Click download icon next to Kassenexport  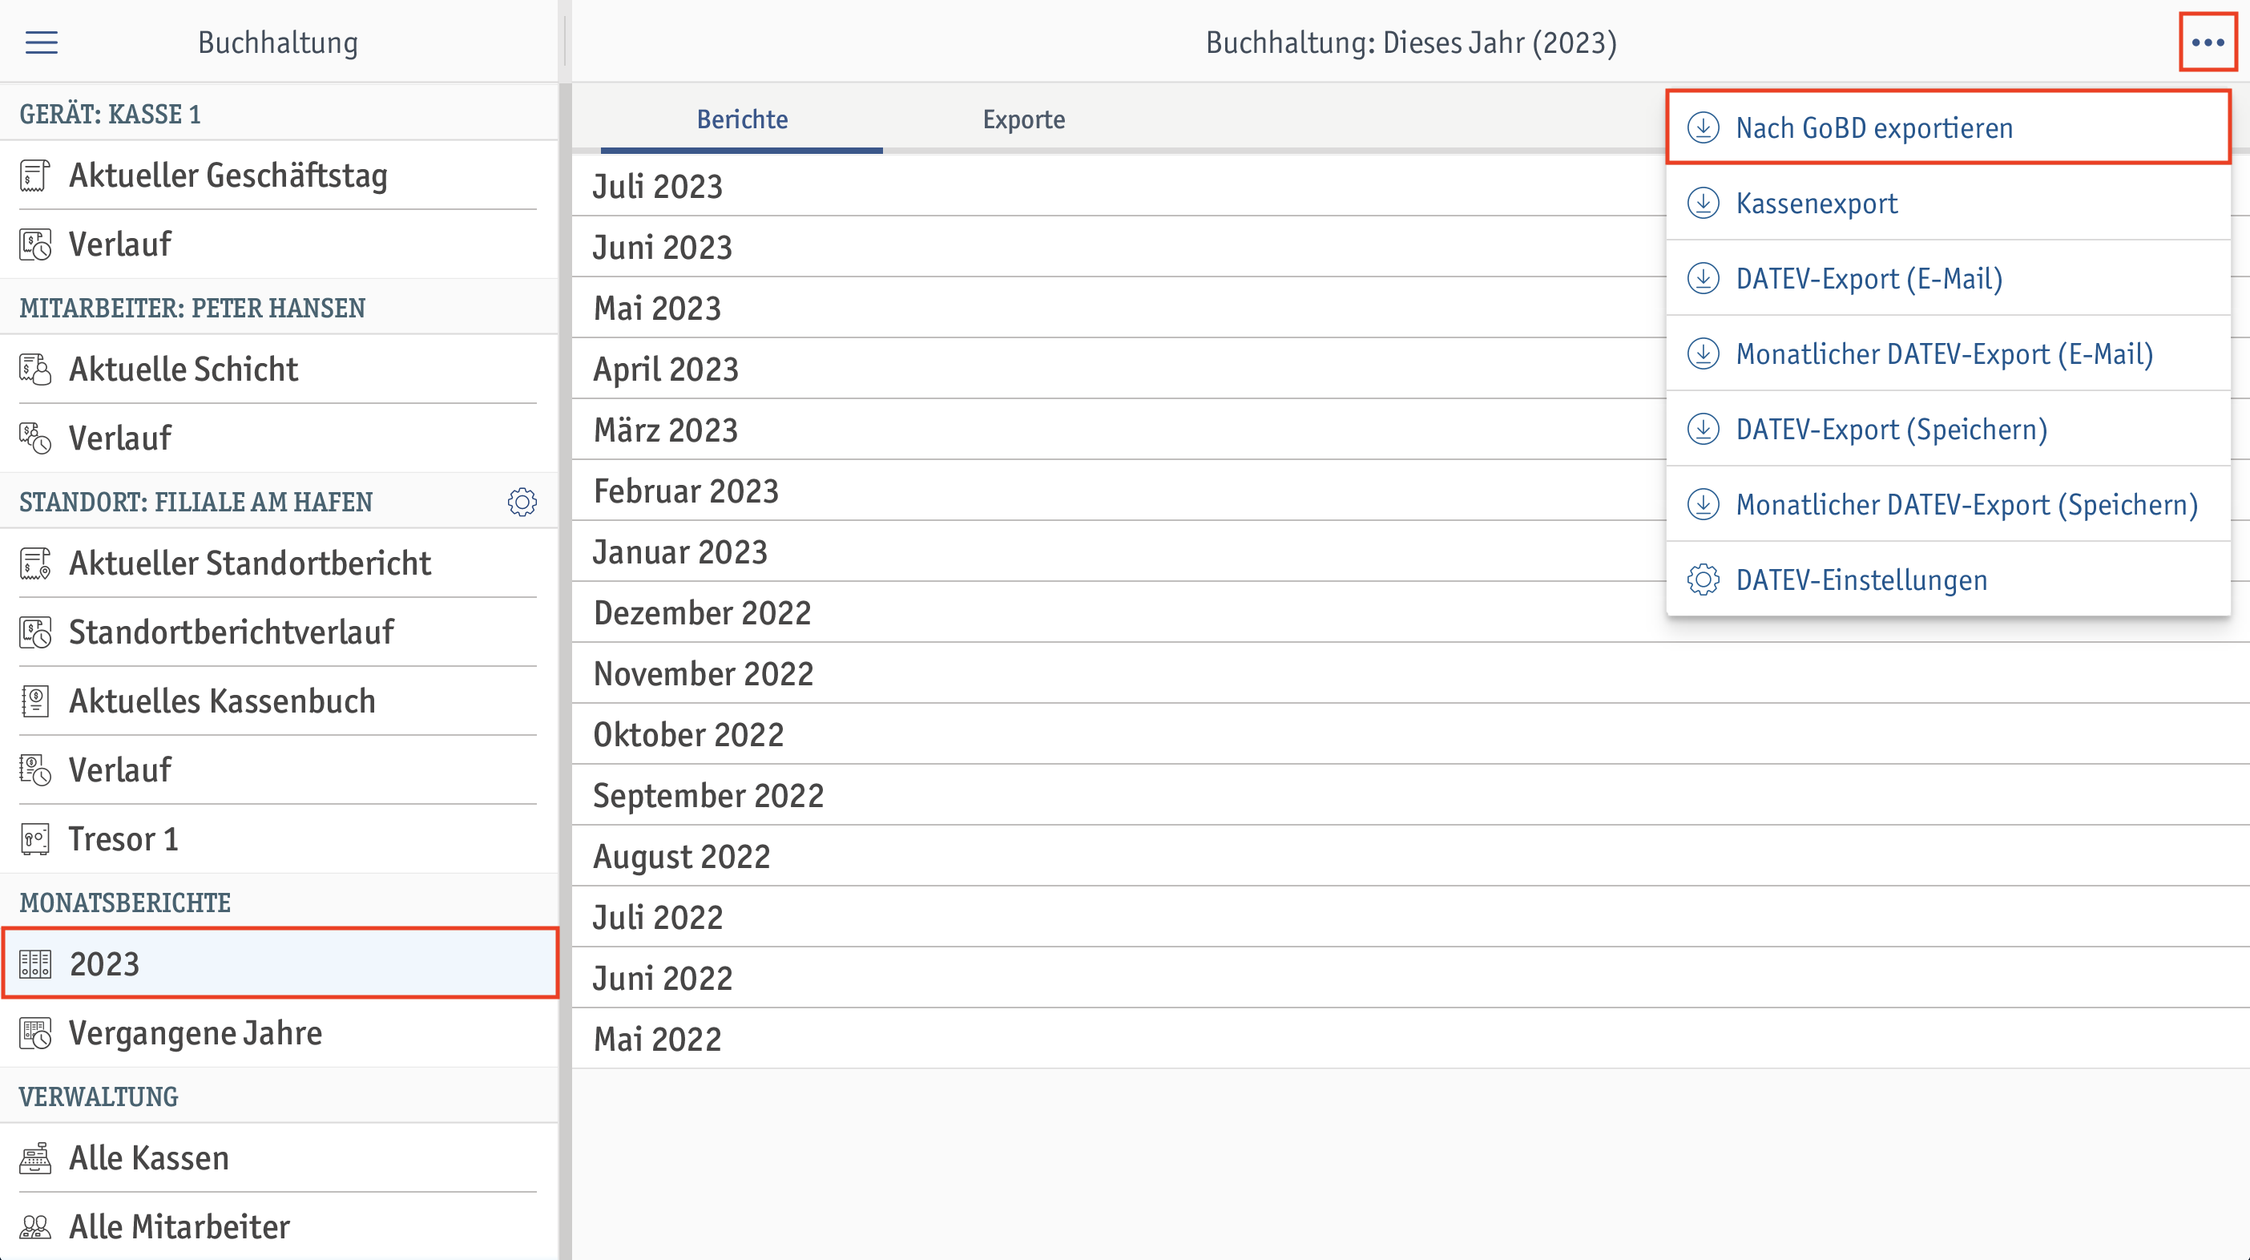pyautogui.click(x=1704, y=204)
